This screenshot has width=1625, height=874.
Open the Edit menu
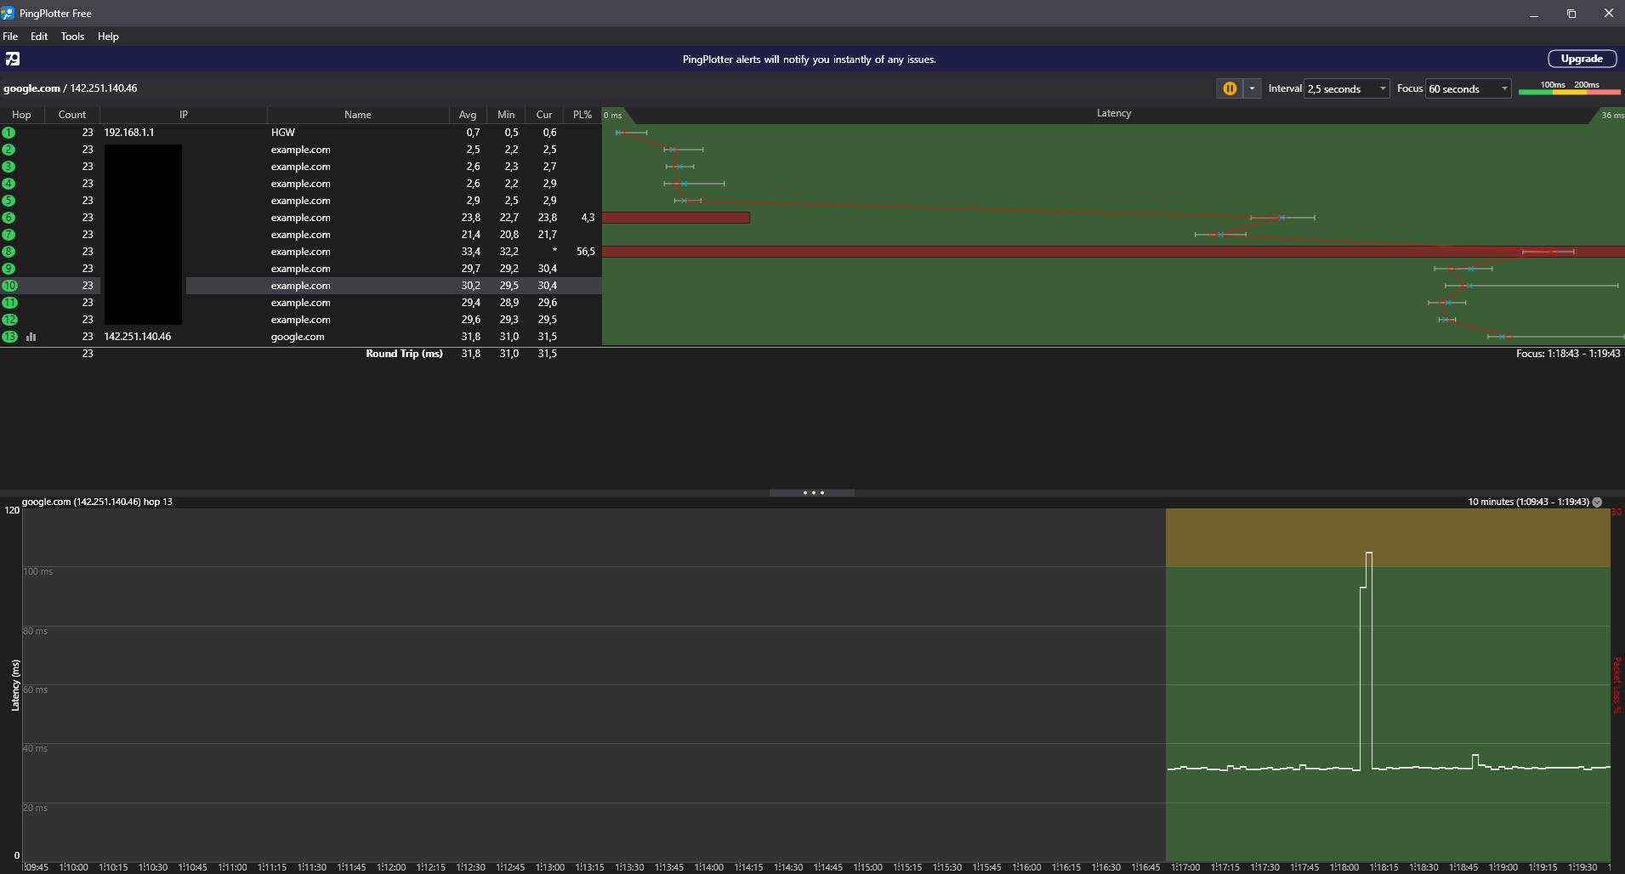[x=39, y=37]
